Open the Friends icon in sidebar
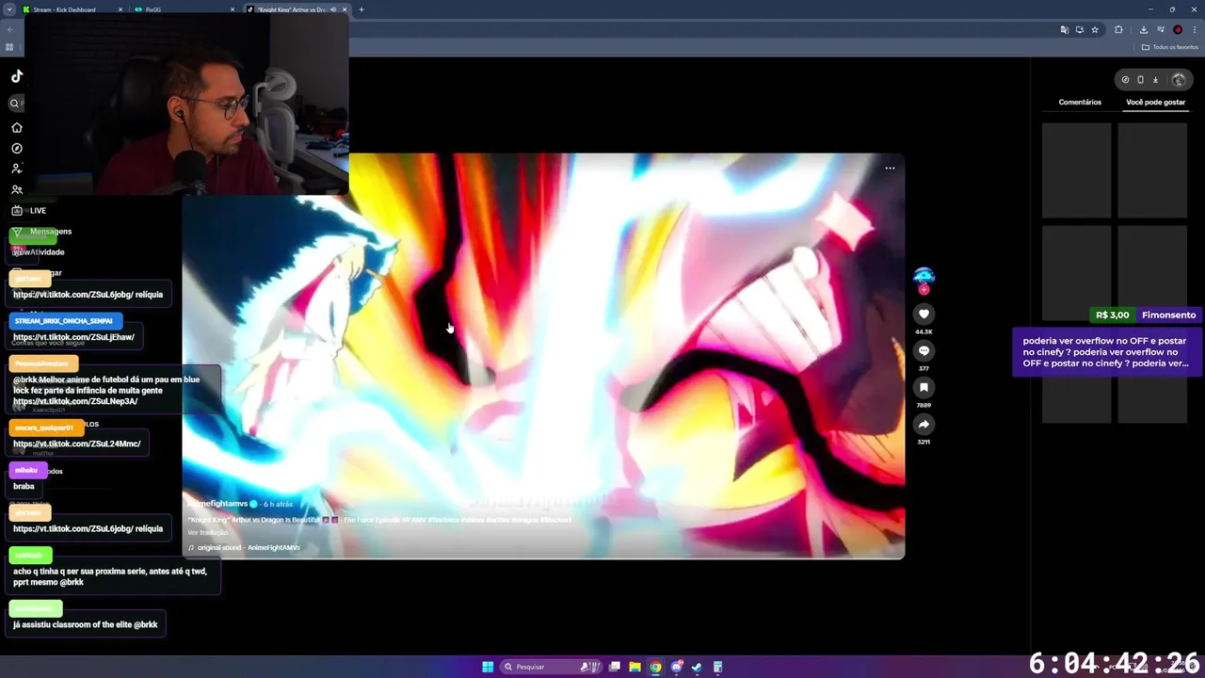 point(17,189)
